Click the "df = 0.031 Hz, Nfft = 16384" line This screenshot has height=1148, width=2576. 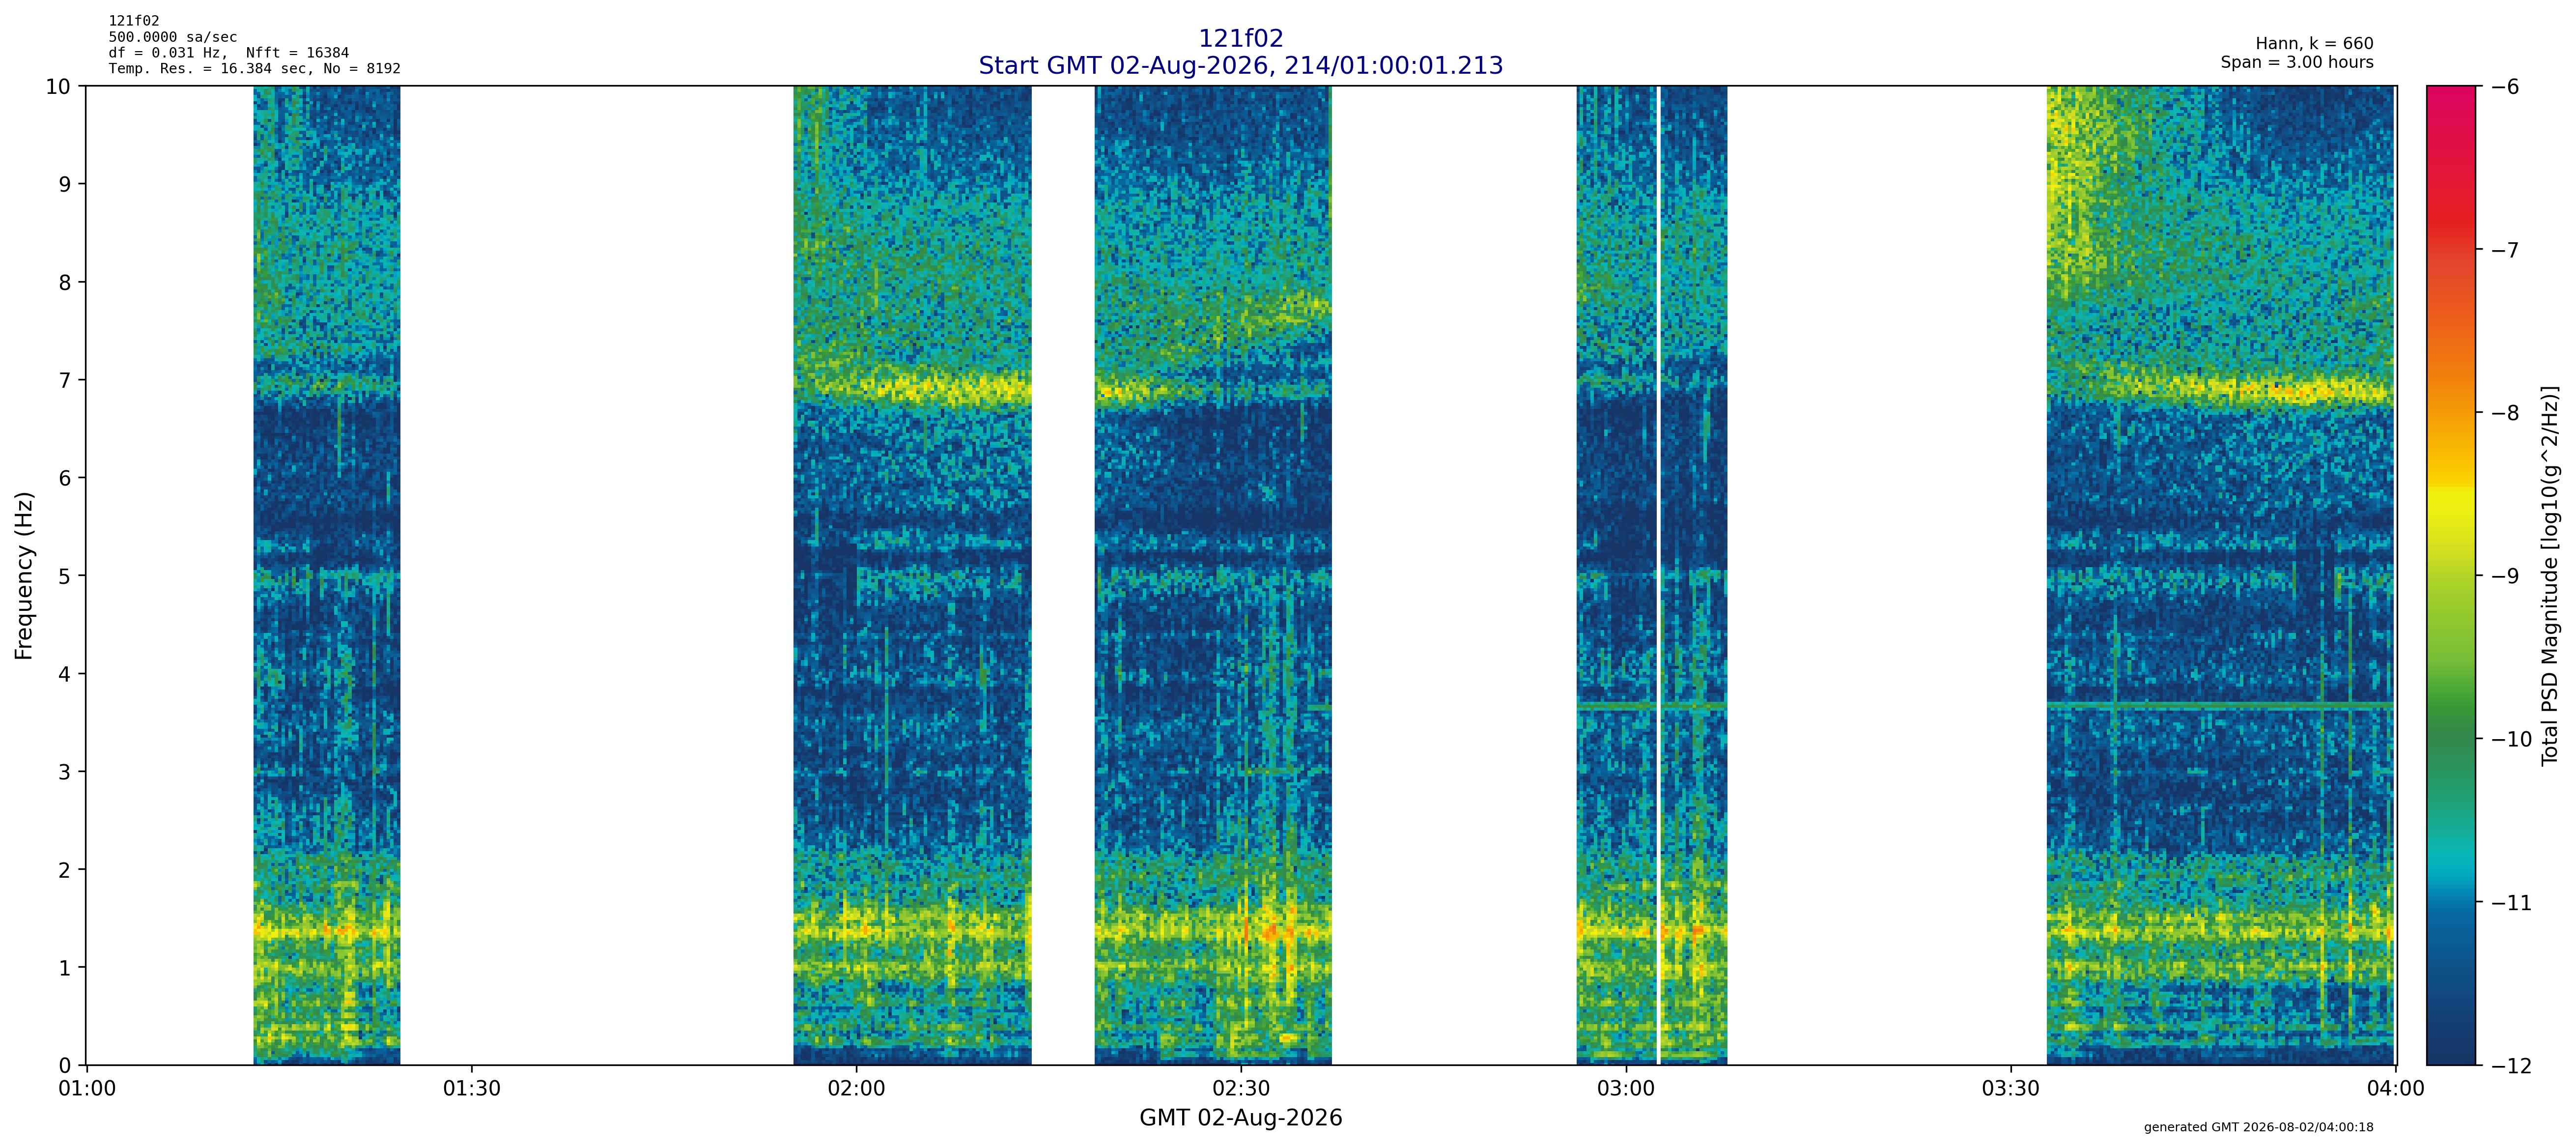pyautogui.click(x=229, y=53)
